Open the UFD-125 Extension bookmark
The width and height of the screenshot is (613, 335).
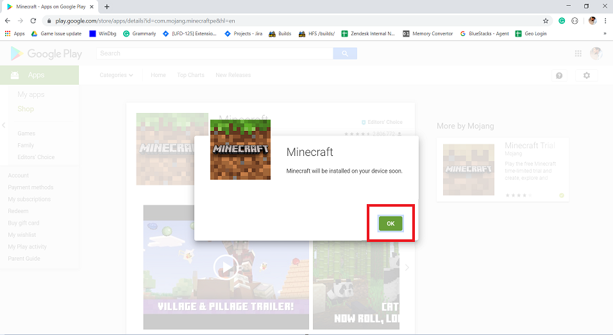pyautogui.click(x=190, y=33)
